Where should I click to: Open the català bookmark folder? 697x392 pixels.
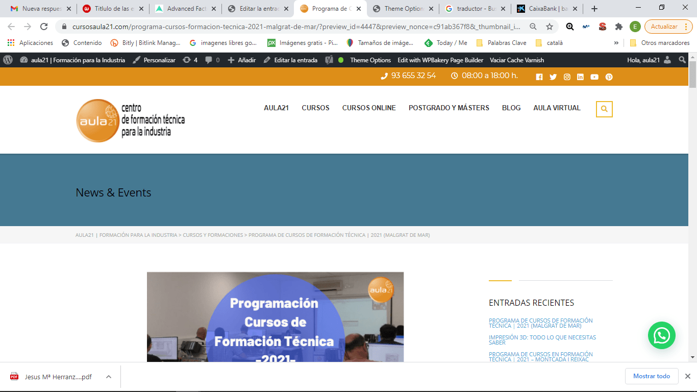549,43
